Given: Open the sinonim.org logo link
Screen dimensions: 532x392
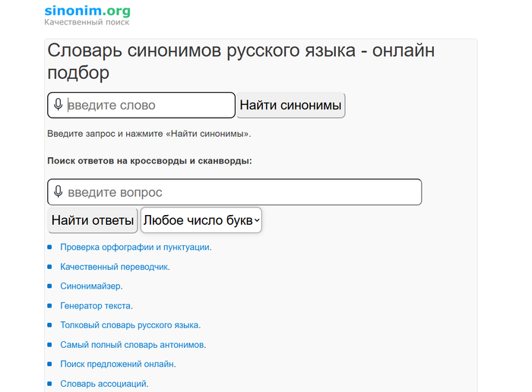Looking at the screenshot, I should click(87, 11).
